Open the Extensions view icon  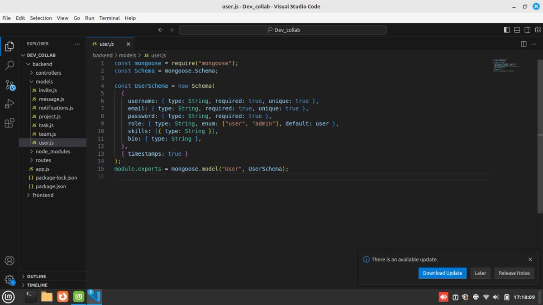pos(10,123)
